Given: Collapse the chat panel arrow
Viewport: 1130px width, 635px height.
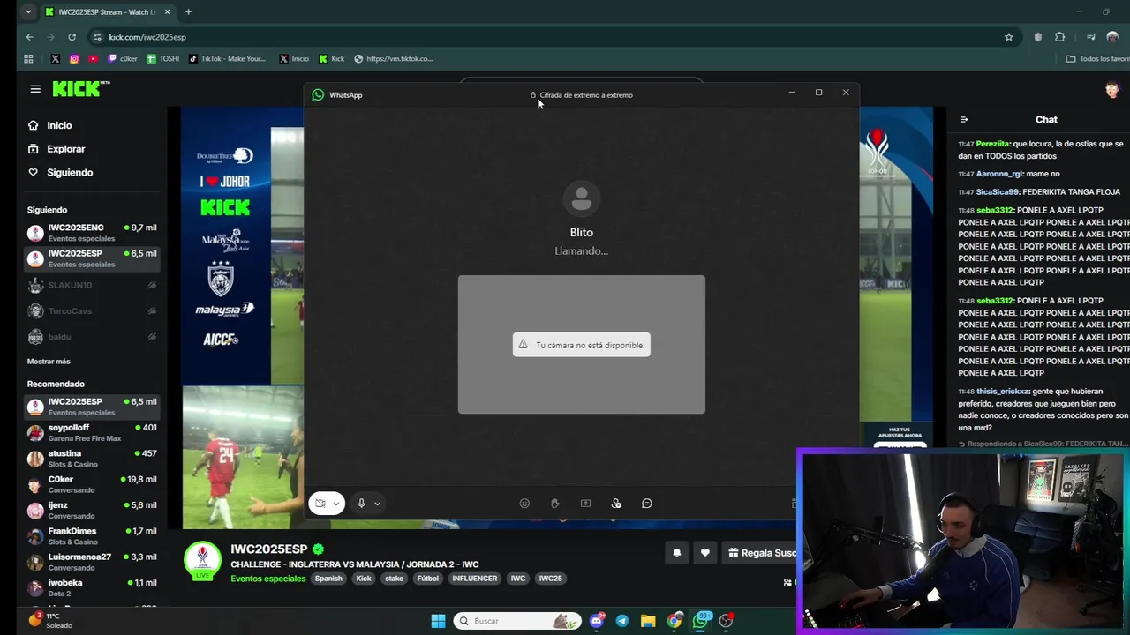Looking at the screenshot, I should pos(964,120).
